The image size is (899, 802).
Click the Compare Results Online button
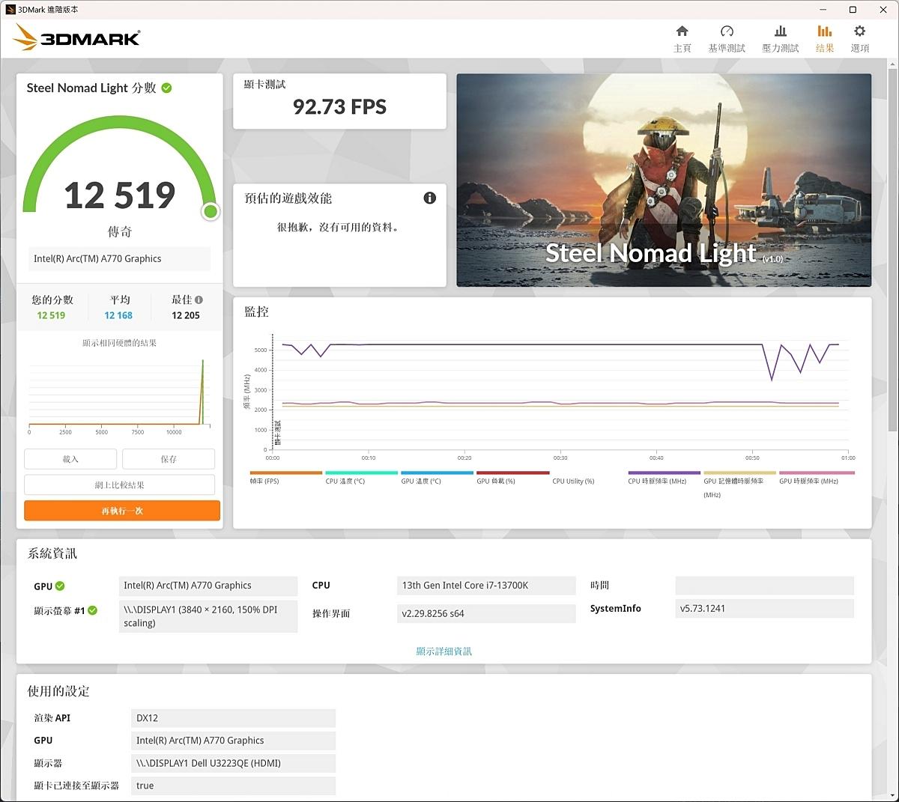pyautogui.click(x=120, y=484)
